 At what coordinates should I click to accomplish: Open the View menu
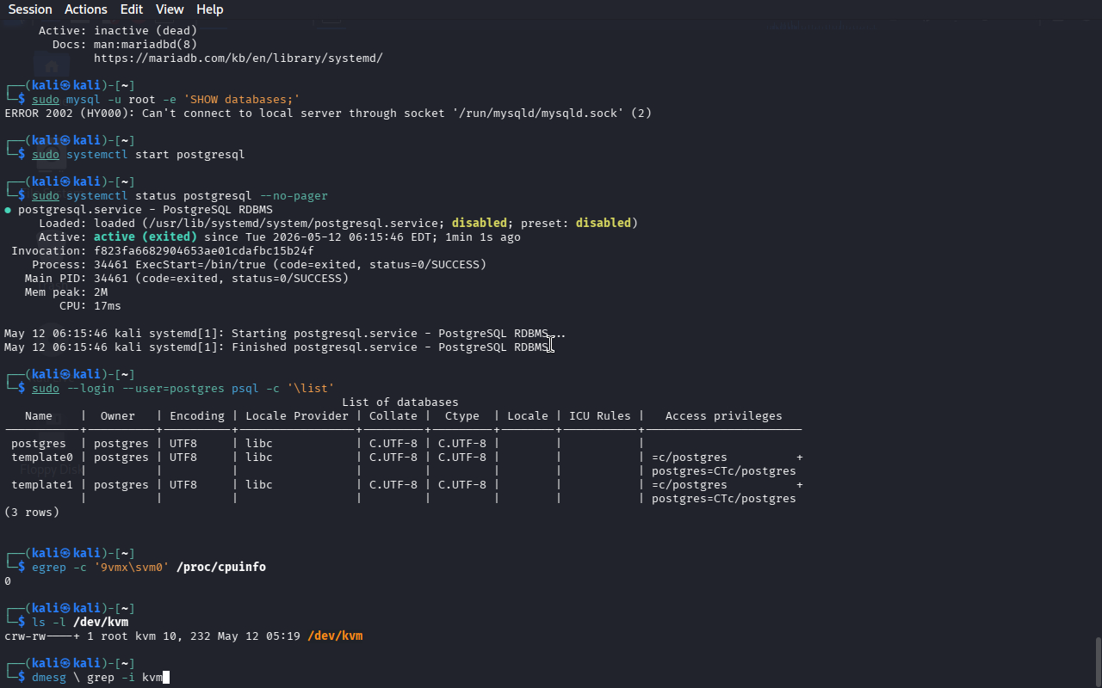[x=170, y=9]
